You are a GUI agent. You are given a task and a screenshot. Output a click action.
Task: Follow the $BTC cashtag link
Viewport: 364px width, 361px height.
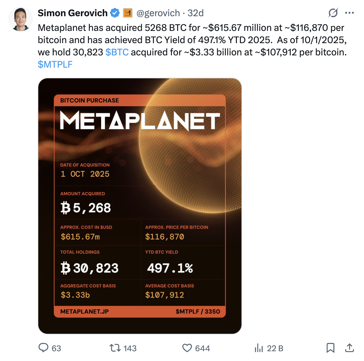coord(117,52)
